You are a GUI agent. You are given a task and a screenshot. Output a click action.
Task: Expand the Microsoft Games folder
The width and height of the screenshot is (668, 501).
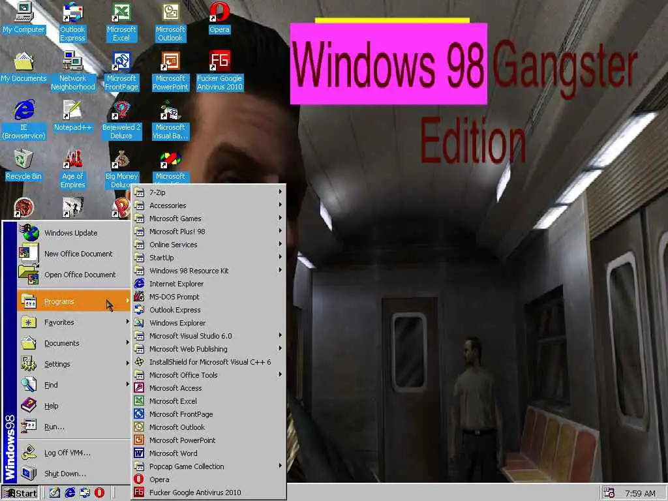pyautogui.click(x=209, y=219)
